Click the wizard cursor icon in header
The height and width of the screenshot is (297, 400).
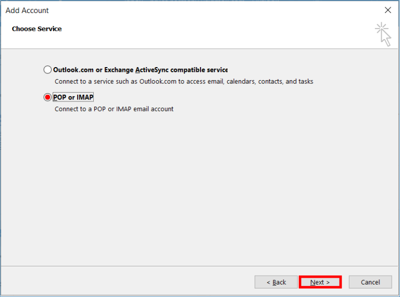pos(383,34)
